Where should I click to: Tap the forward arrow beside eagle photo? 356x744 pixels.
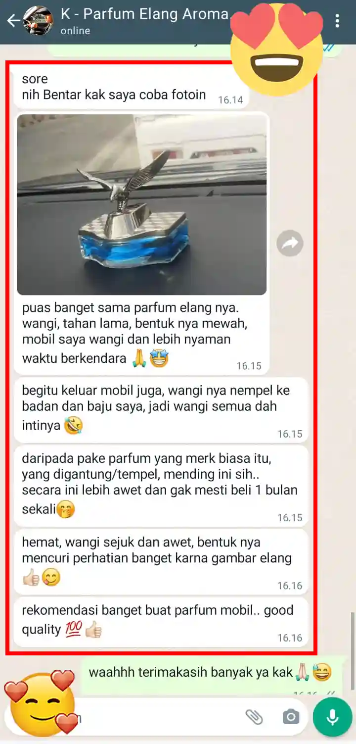[290, 243]
